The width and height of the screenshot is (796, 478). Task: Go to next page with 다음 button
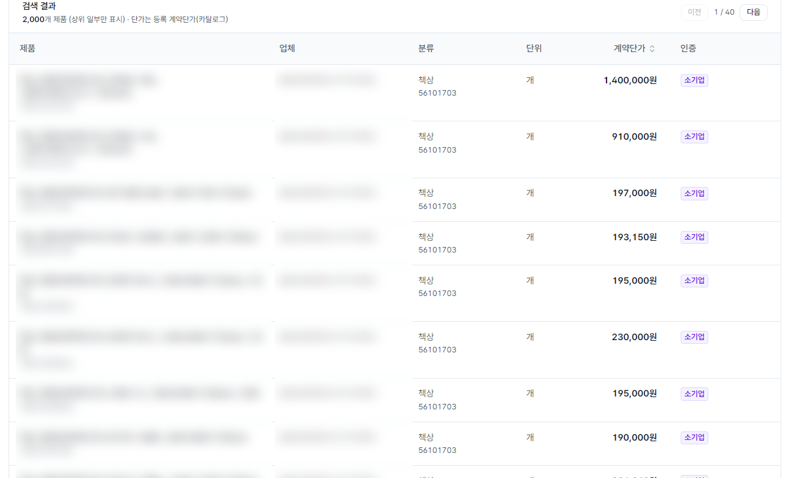[753, 12]
